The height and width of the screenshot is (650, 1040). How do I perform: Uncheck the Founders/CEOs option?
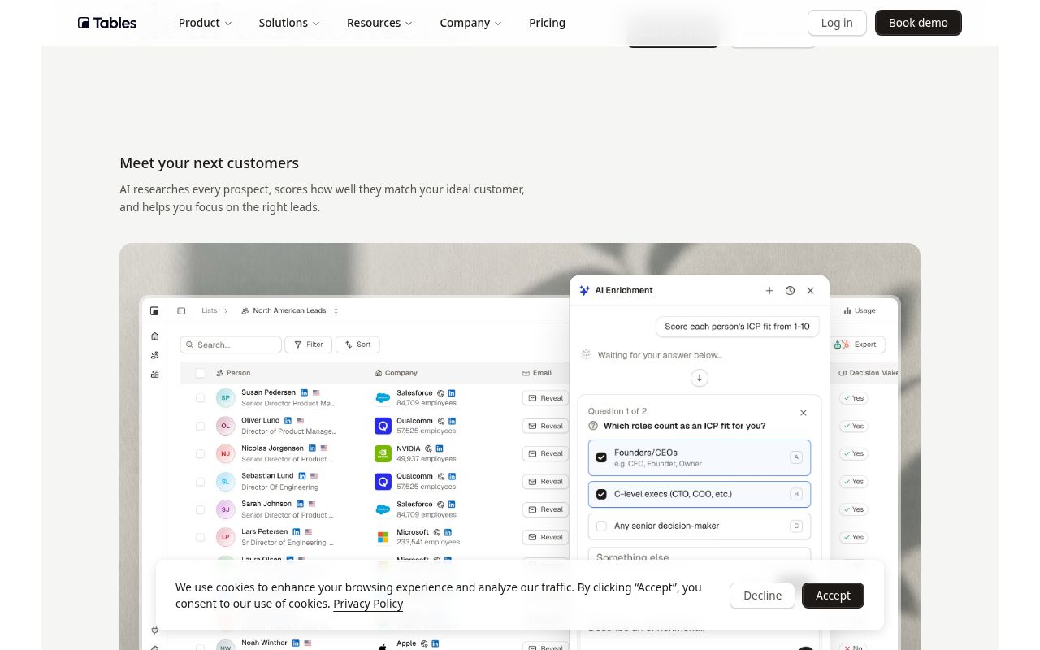601,457
